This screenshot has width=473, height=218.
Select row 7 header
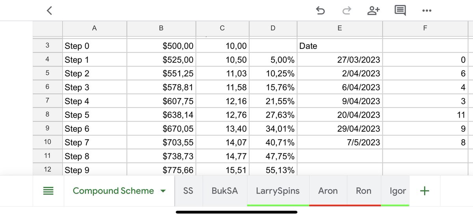coord(47,101)
